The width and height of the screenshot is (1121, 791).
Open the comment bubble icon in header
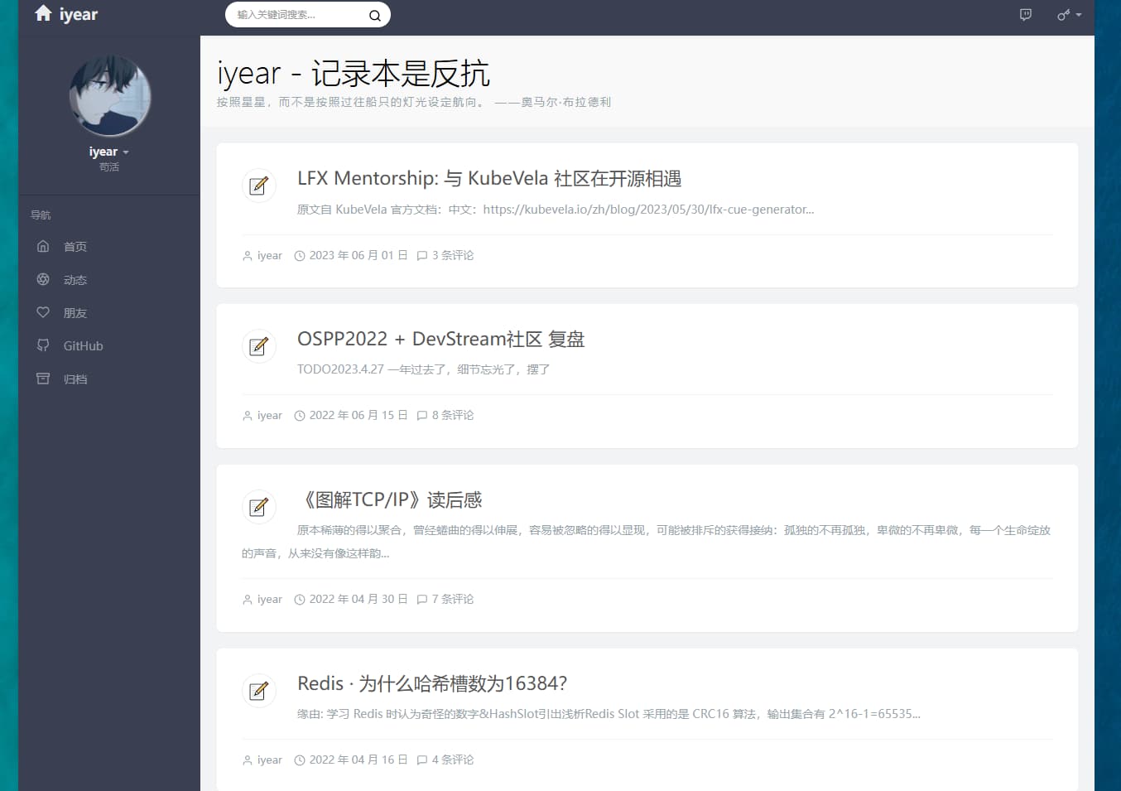tap(1025, 15)
